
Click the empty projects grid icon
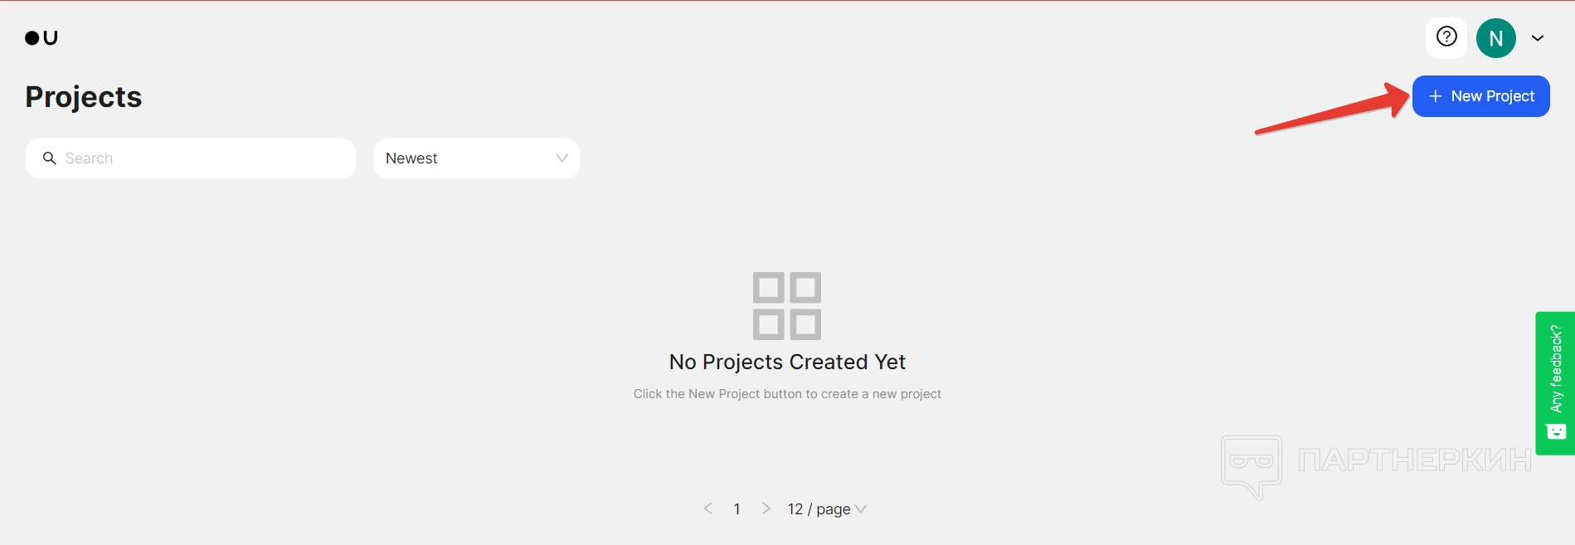click(x=787, y=306)
